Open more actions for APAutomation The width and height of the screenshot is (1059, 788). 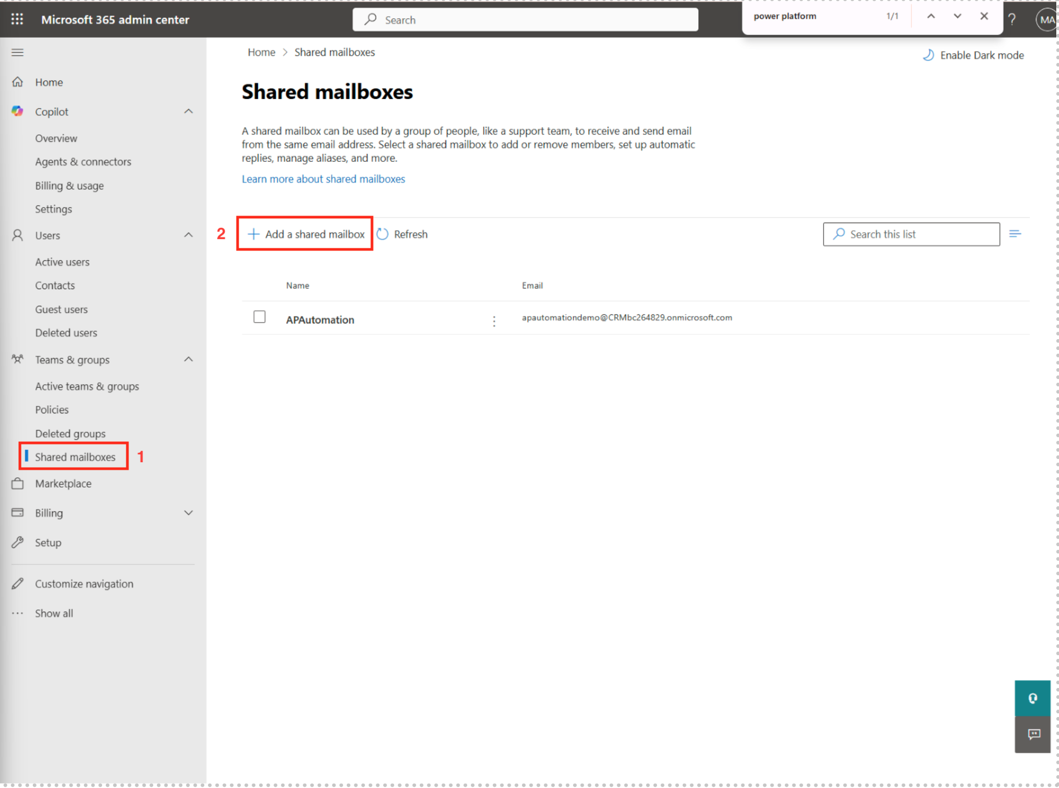coord(494,321)
